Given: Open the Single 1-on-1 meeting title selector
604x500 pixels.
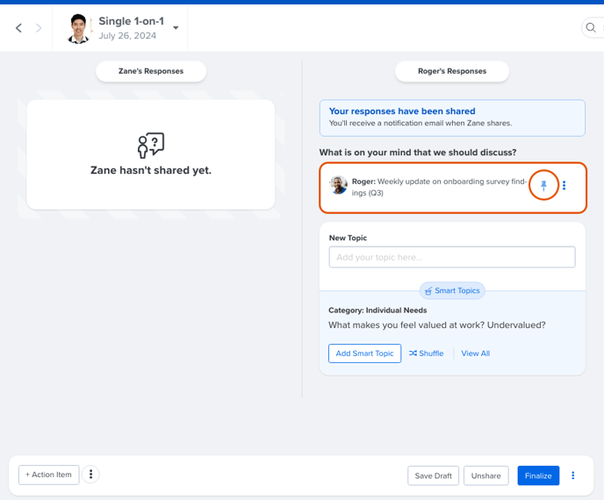Looking at the screenshot, I should [132, 21].
